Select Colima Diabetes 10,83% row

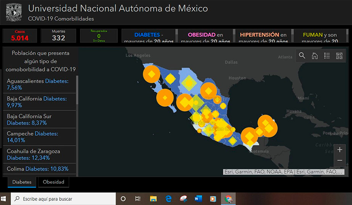point(39,169)
